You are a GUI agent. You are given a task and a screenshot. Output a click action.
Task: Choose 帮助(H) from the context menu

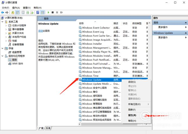pyautogui.click(x=136, y=121)
